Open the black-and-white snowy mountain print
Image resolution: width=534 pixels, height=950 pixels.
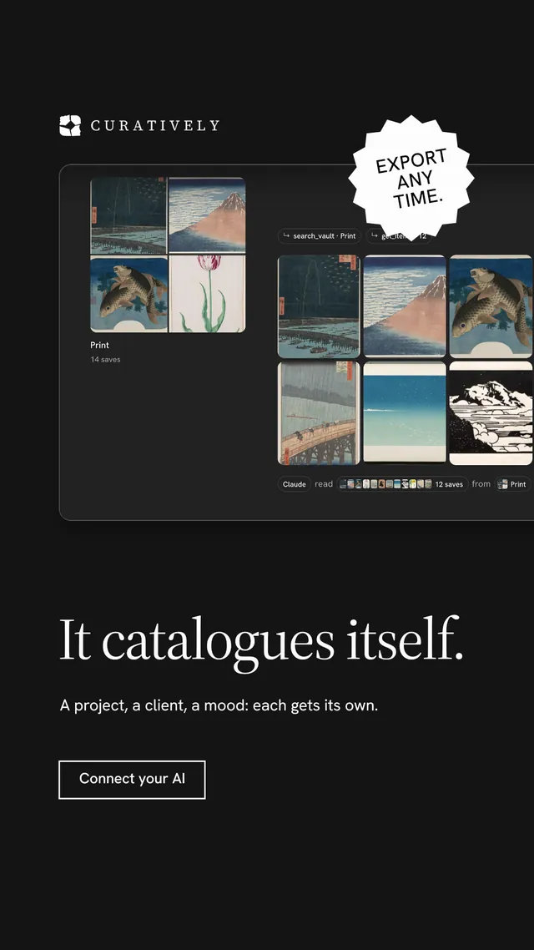tap(491, 413)
